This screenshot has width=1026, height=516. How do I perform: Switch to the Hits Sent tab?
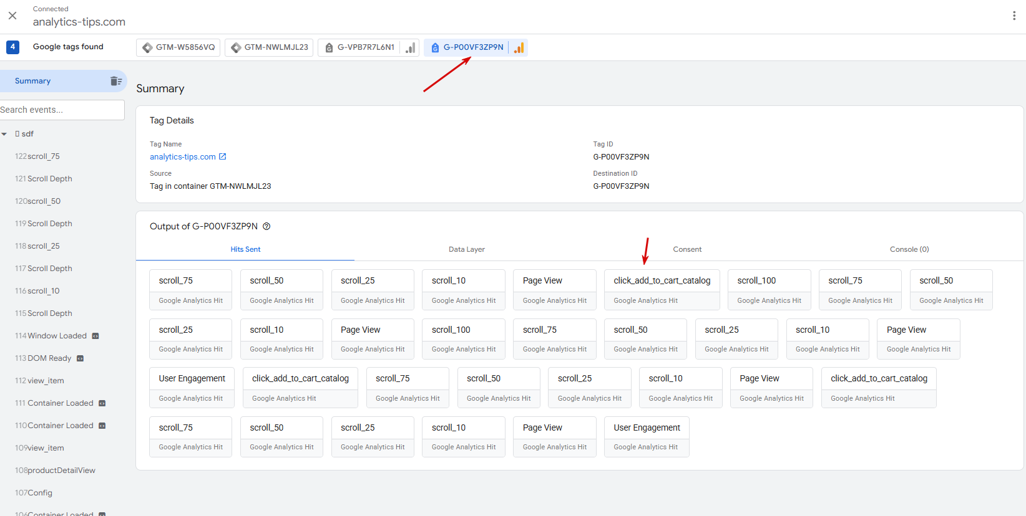click(245, 249)
